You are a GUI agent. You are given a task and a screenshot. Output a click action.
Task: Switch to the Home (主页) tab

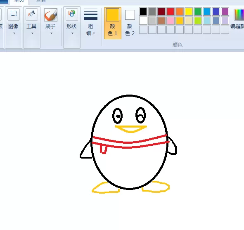[x=19, y=1]
